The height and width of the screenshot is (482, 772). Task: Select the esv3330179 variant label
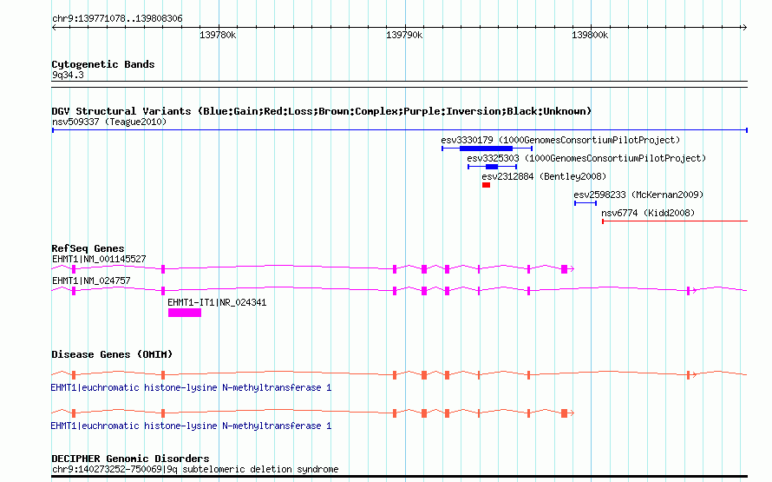coord(560,140)
